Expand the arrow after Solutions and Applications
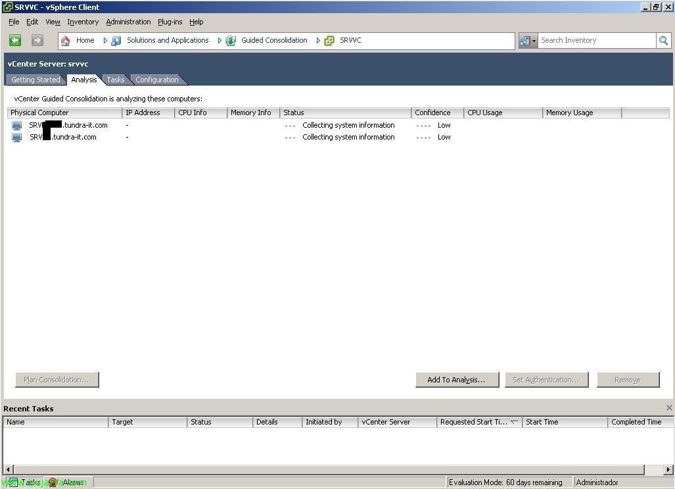The width and height of the screenshot is (675, 489). click(x=220, y=41)
